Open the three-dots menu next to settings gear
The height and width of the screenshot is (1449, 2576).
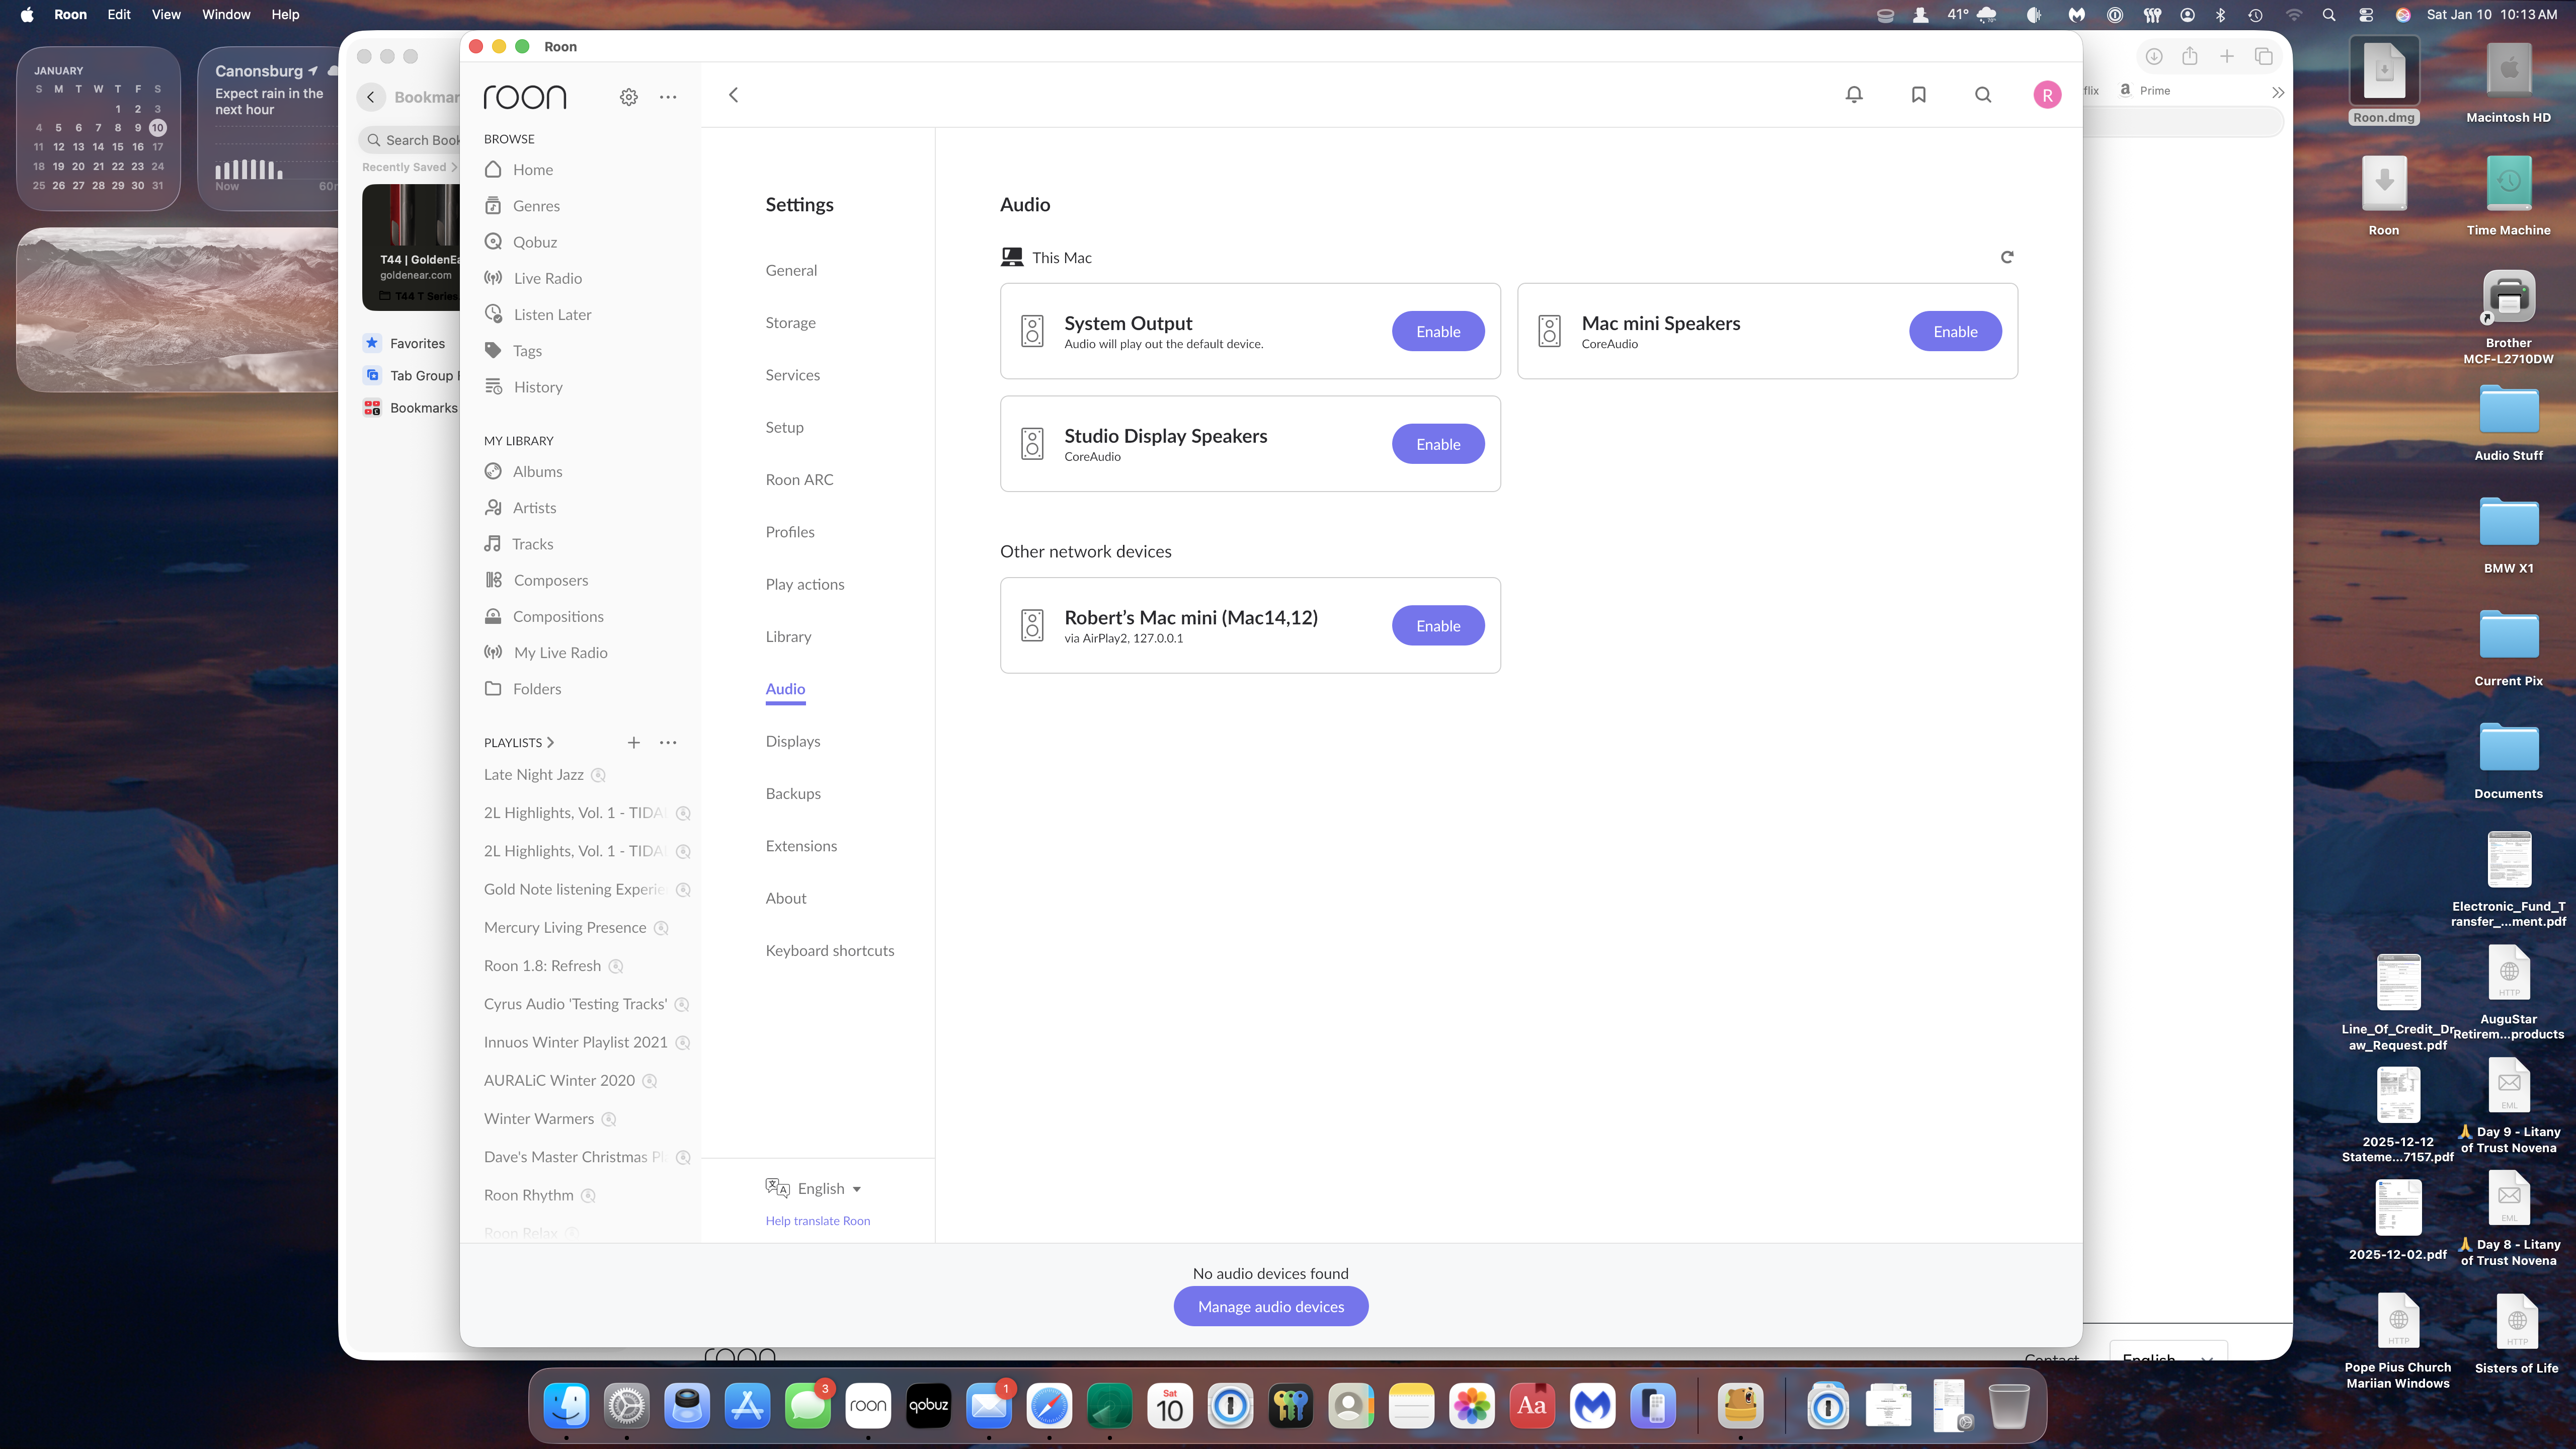[x=668, y=97]
